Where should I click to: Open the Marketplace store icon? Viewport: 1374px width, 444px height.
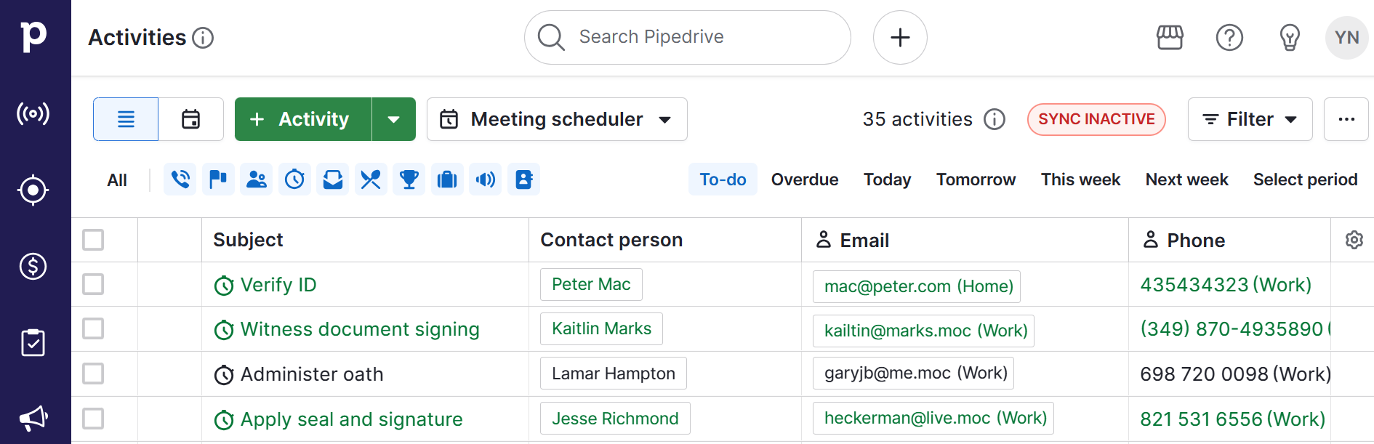pyautogui.click(x=1170, y=37)
